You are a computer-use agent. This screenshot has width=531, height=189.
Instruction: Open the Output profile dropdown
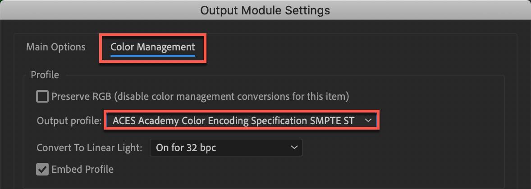241,121
